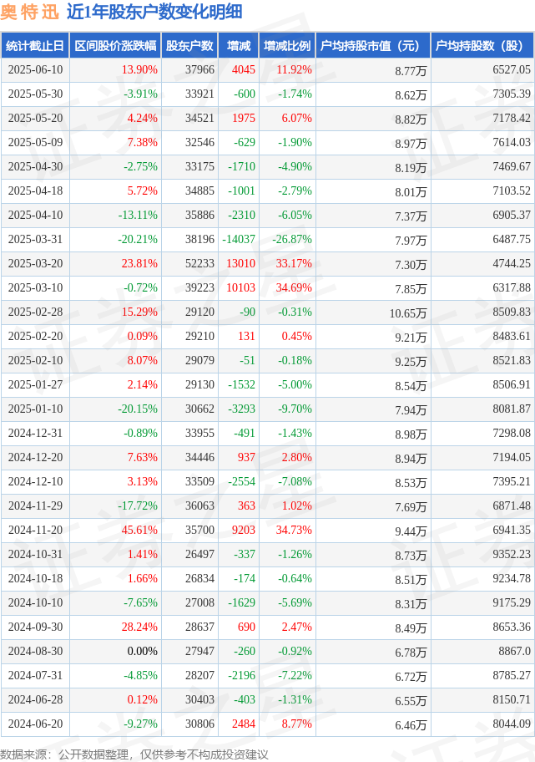Click the 9352.23 average shares cell
This screenshot has height=762, width=535.
click(x=512, y=554)
